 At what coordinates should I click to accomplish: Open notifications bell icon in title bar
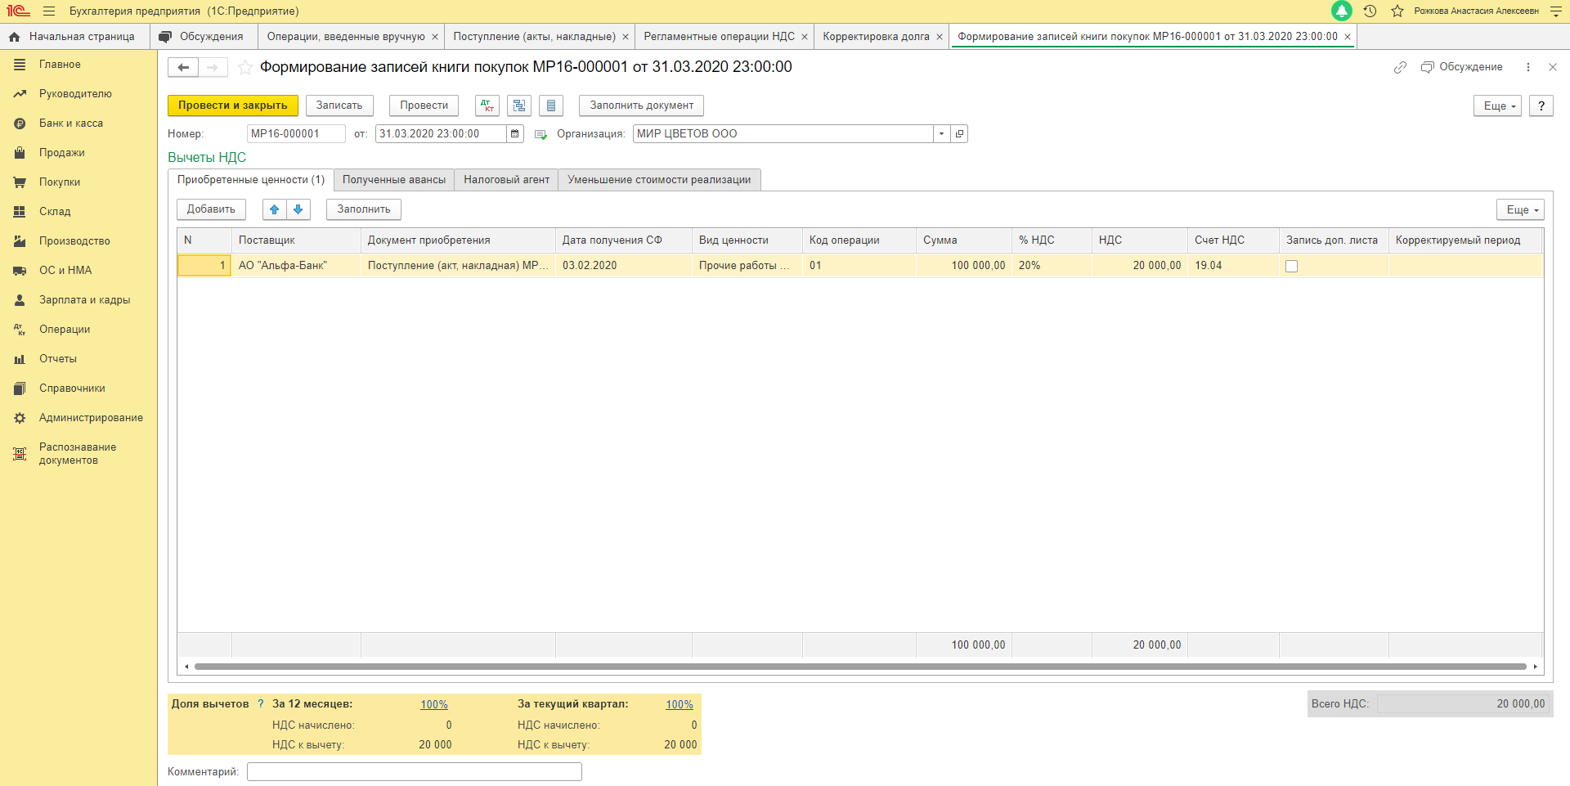pyautogui.click(x=1341, y=11)
